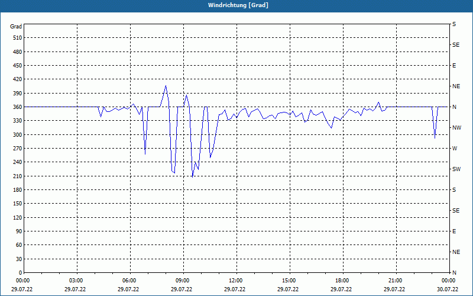Select the '360' axis tick label

tap(18, 107)
